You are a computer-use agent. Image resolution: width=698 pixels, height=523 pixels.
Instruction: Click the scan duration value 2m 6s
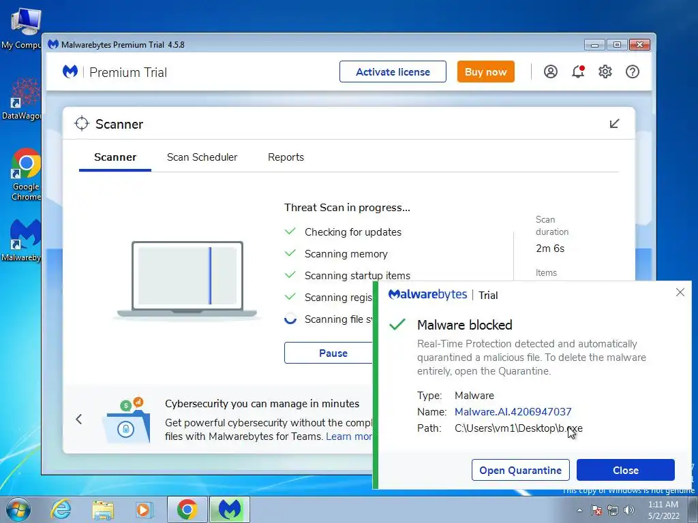coord(550,248)
